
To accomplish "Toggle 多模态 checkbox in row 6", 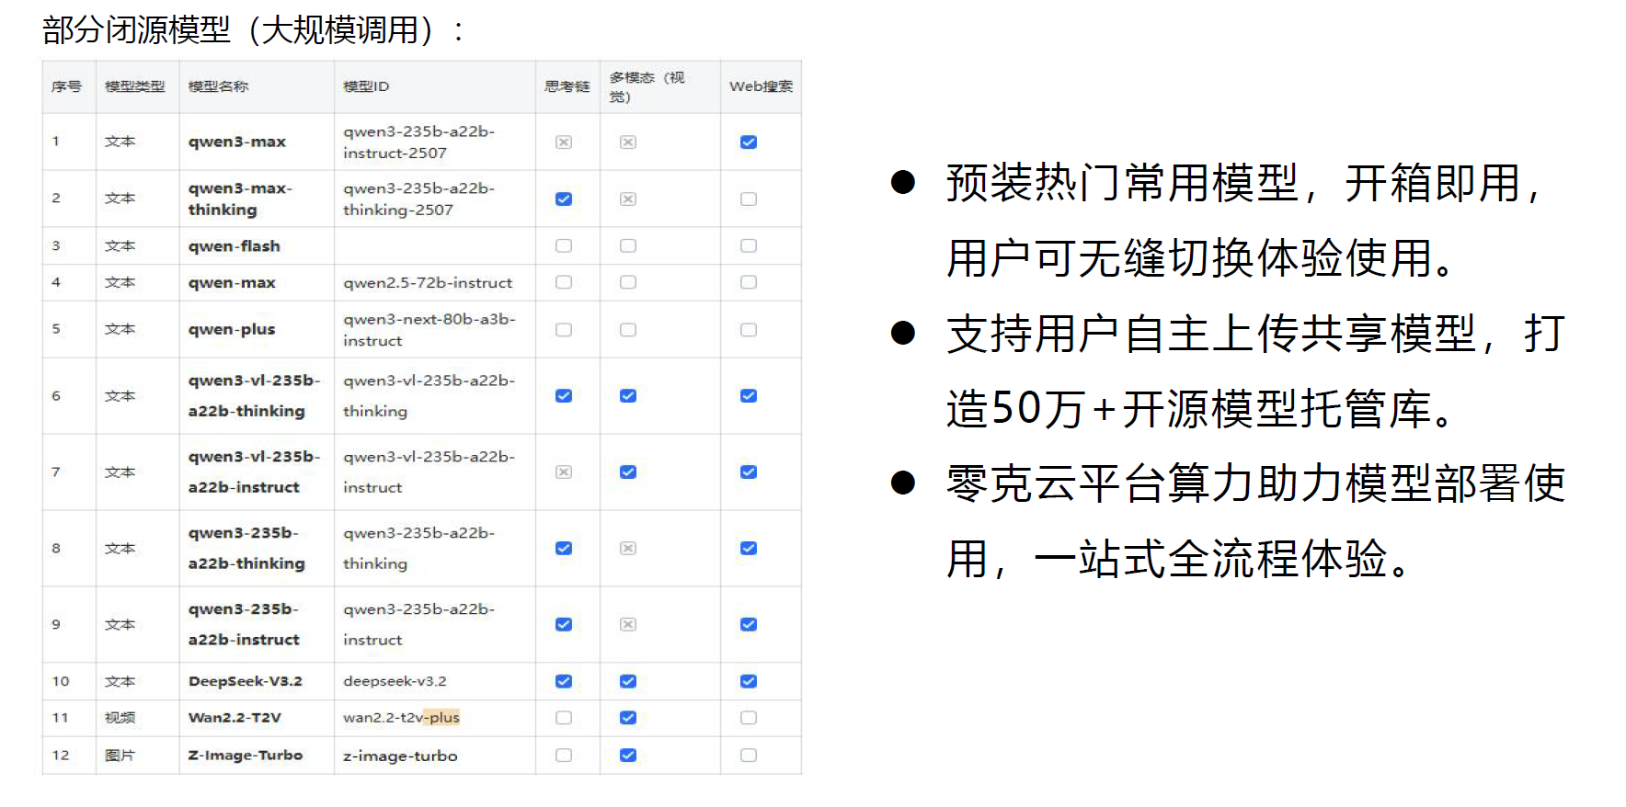I will [x=628, y=396].
